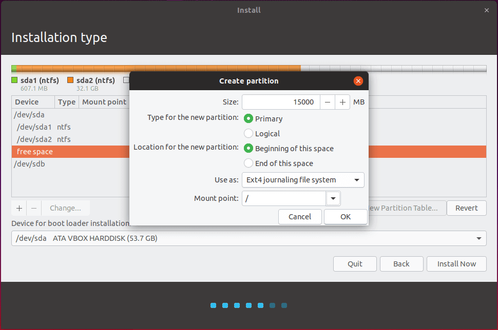498x330 pixels.
Task: Cancel the Create partition dialog
Action: (x=300, y=217)
